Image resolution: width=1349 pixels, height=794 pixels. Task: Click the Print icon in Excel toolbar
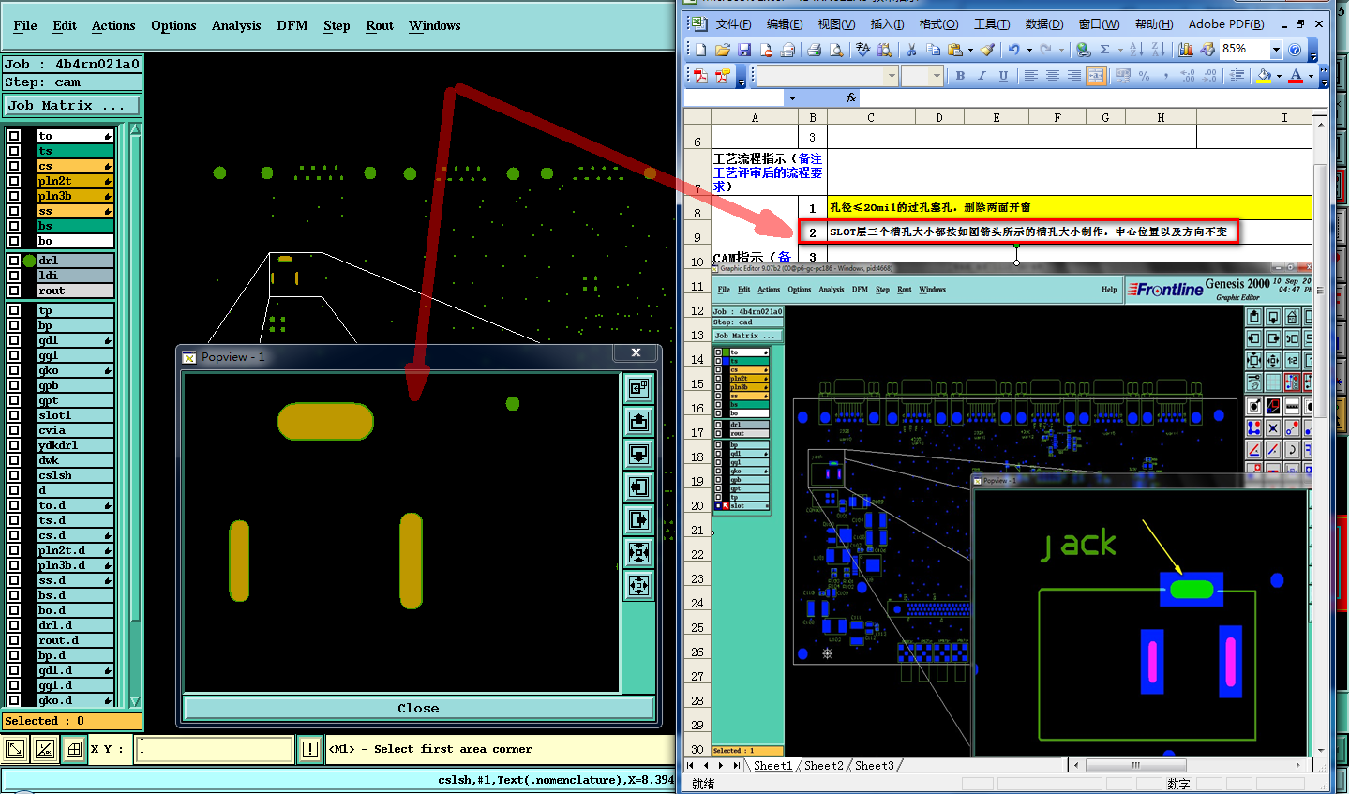click(x=814, y=50)
